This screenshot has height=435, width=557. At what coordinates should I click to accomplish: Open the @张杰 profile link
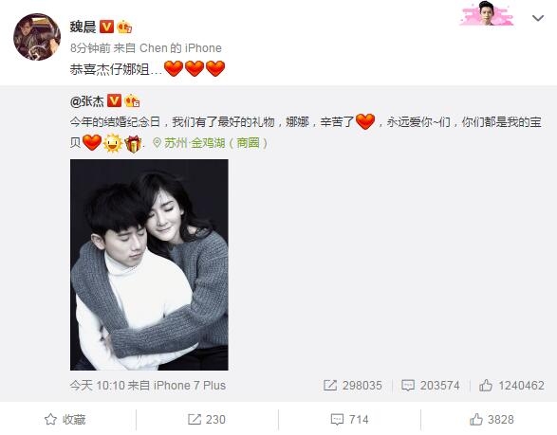click(x=87, y=101)
